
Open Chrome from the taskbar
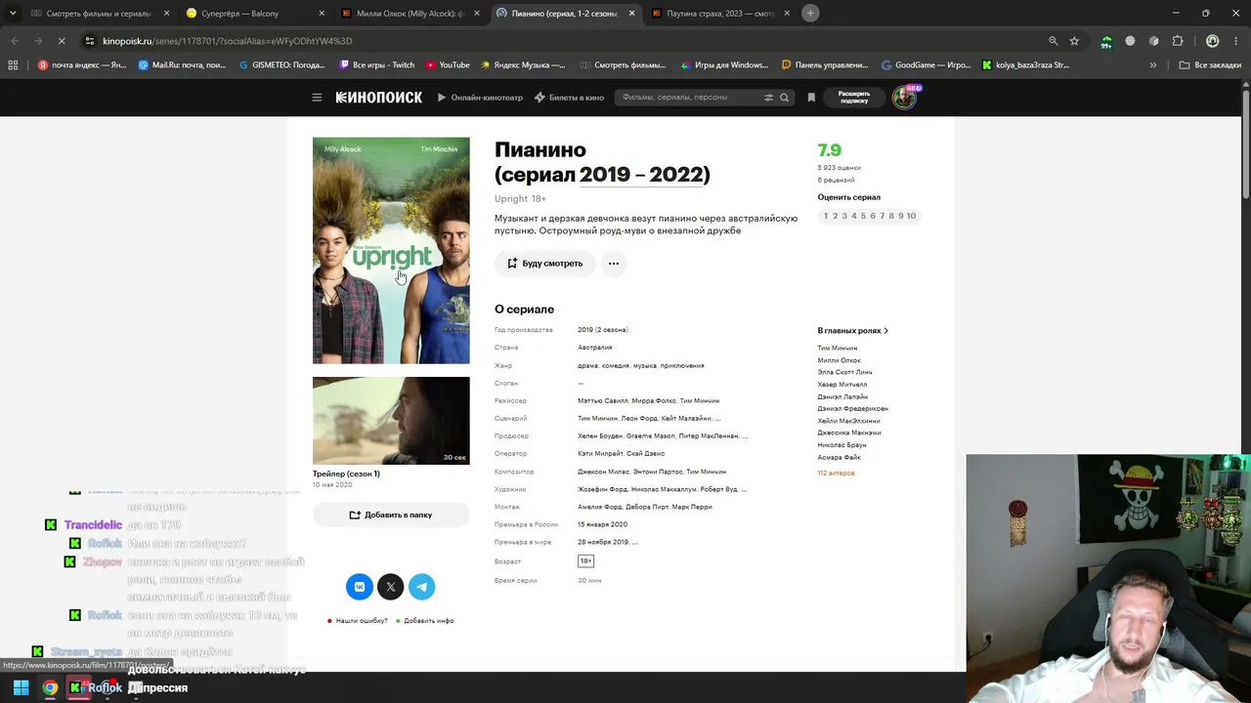(x=50, y=687)
